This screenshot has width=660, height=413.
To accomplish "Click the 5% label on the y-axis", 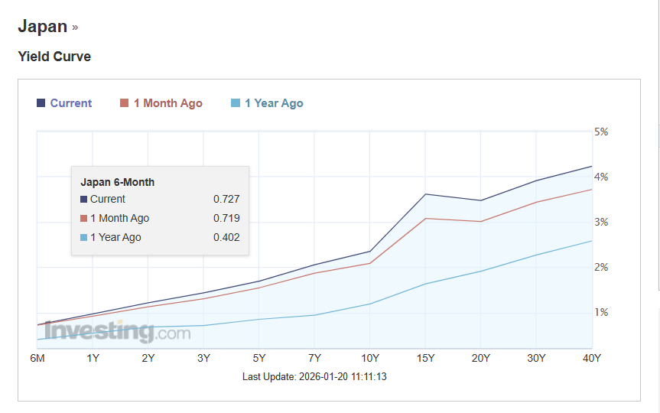I will point(601,132).
